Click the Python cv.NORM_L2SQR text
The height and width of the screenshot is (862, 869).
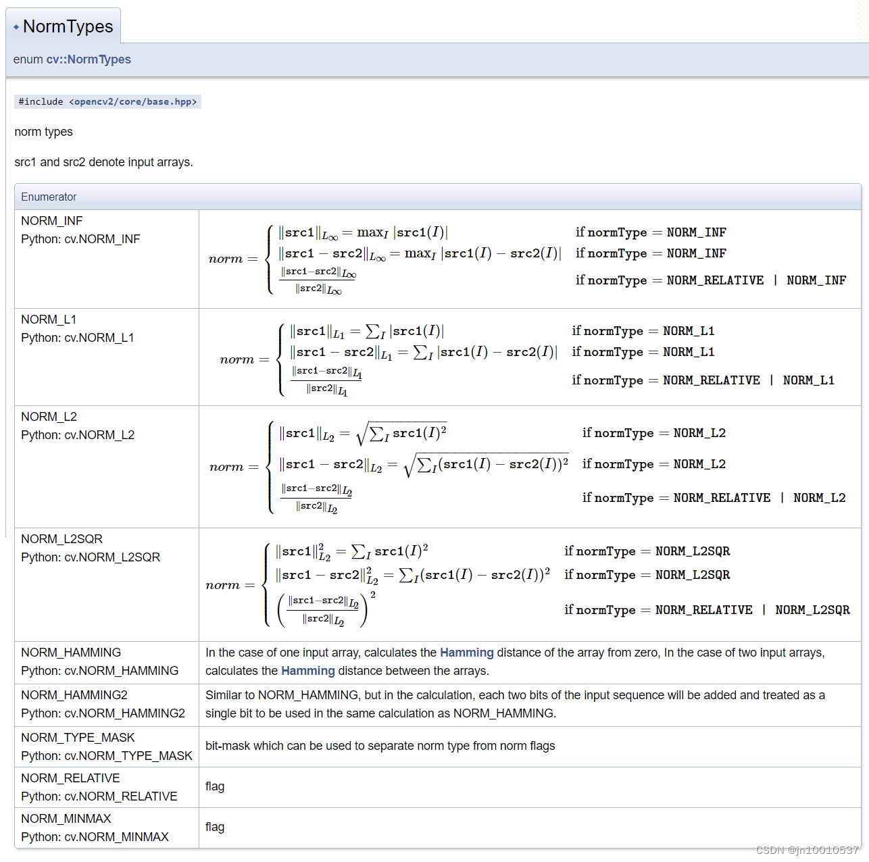pyautogui.click(x=91, y=557)
